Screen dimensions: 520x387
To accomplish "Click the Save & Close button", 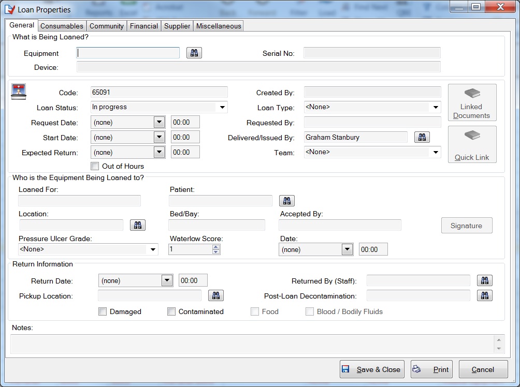I will tap(372, 369).
